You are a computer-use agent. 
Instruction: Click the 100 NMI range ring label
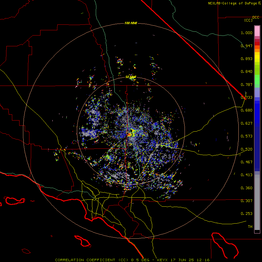pos(131,23)
